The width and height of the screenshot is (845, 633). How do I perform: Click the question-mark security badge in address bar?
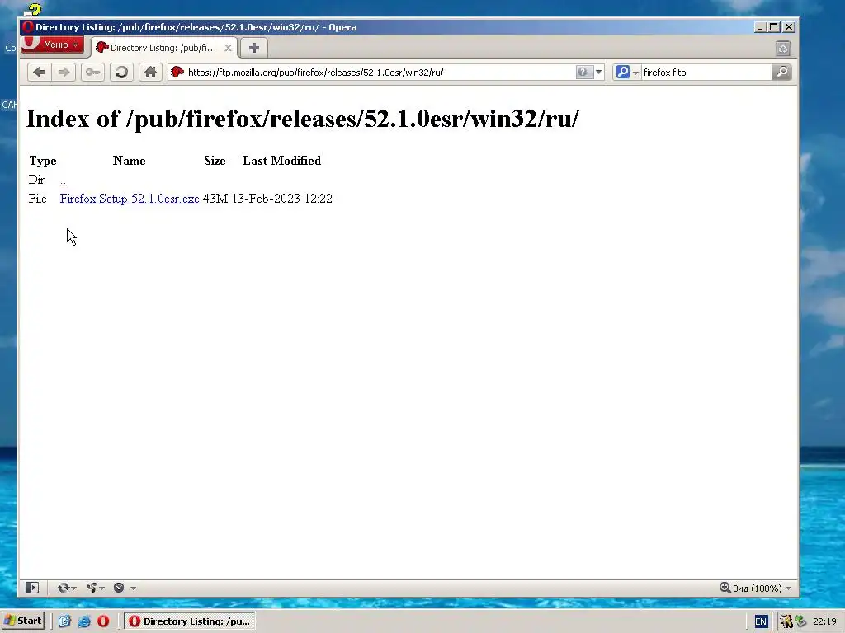click(x=583, y=73)
